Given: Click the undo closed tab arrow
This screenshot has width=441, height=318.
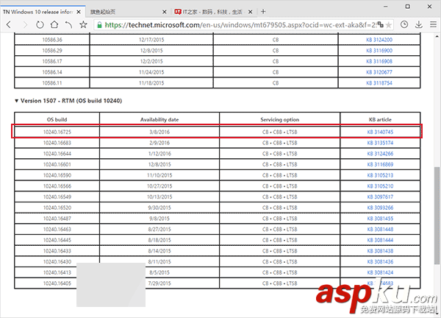Looking at the screenshot, I should pos(68,25).
